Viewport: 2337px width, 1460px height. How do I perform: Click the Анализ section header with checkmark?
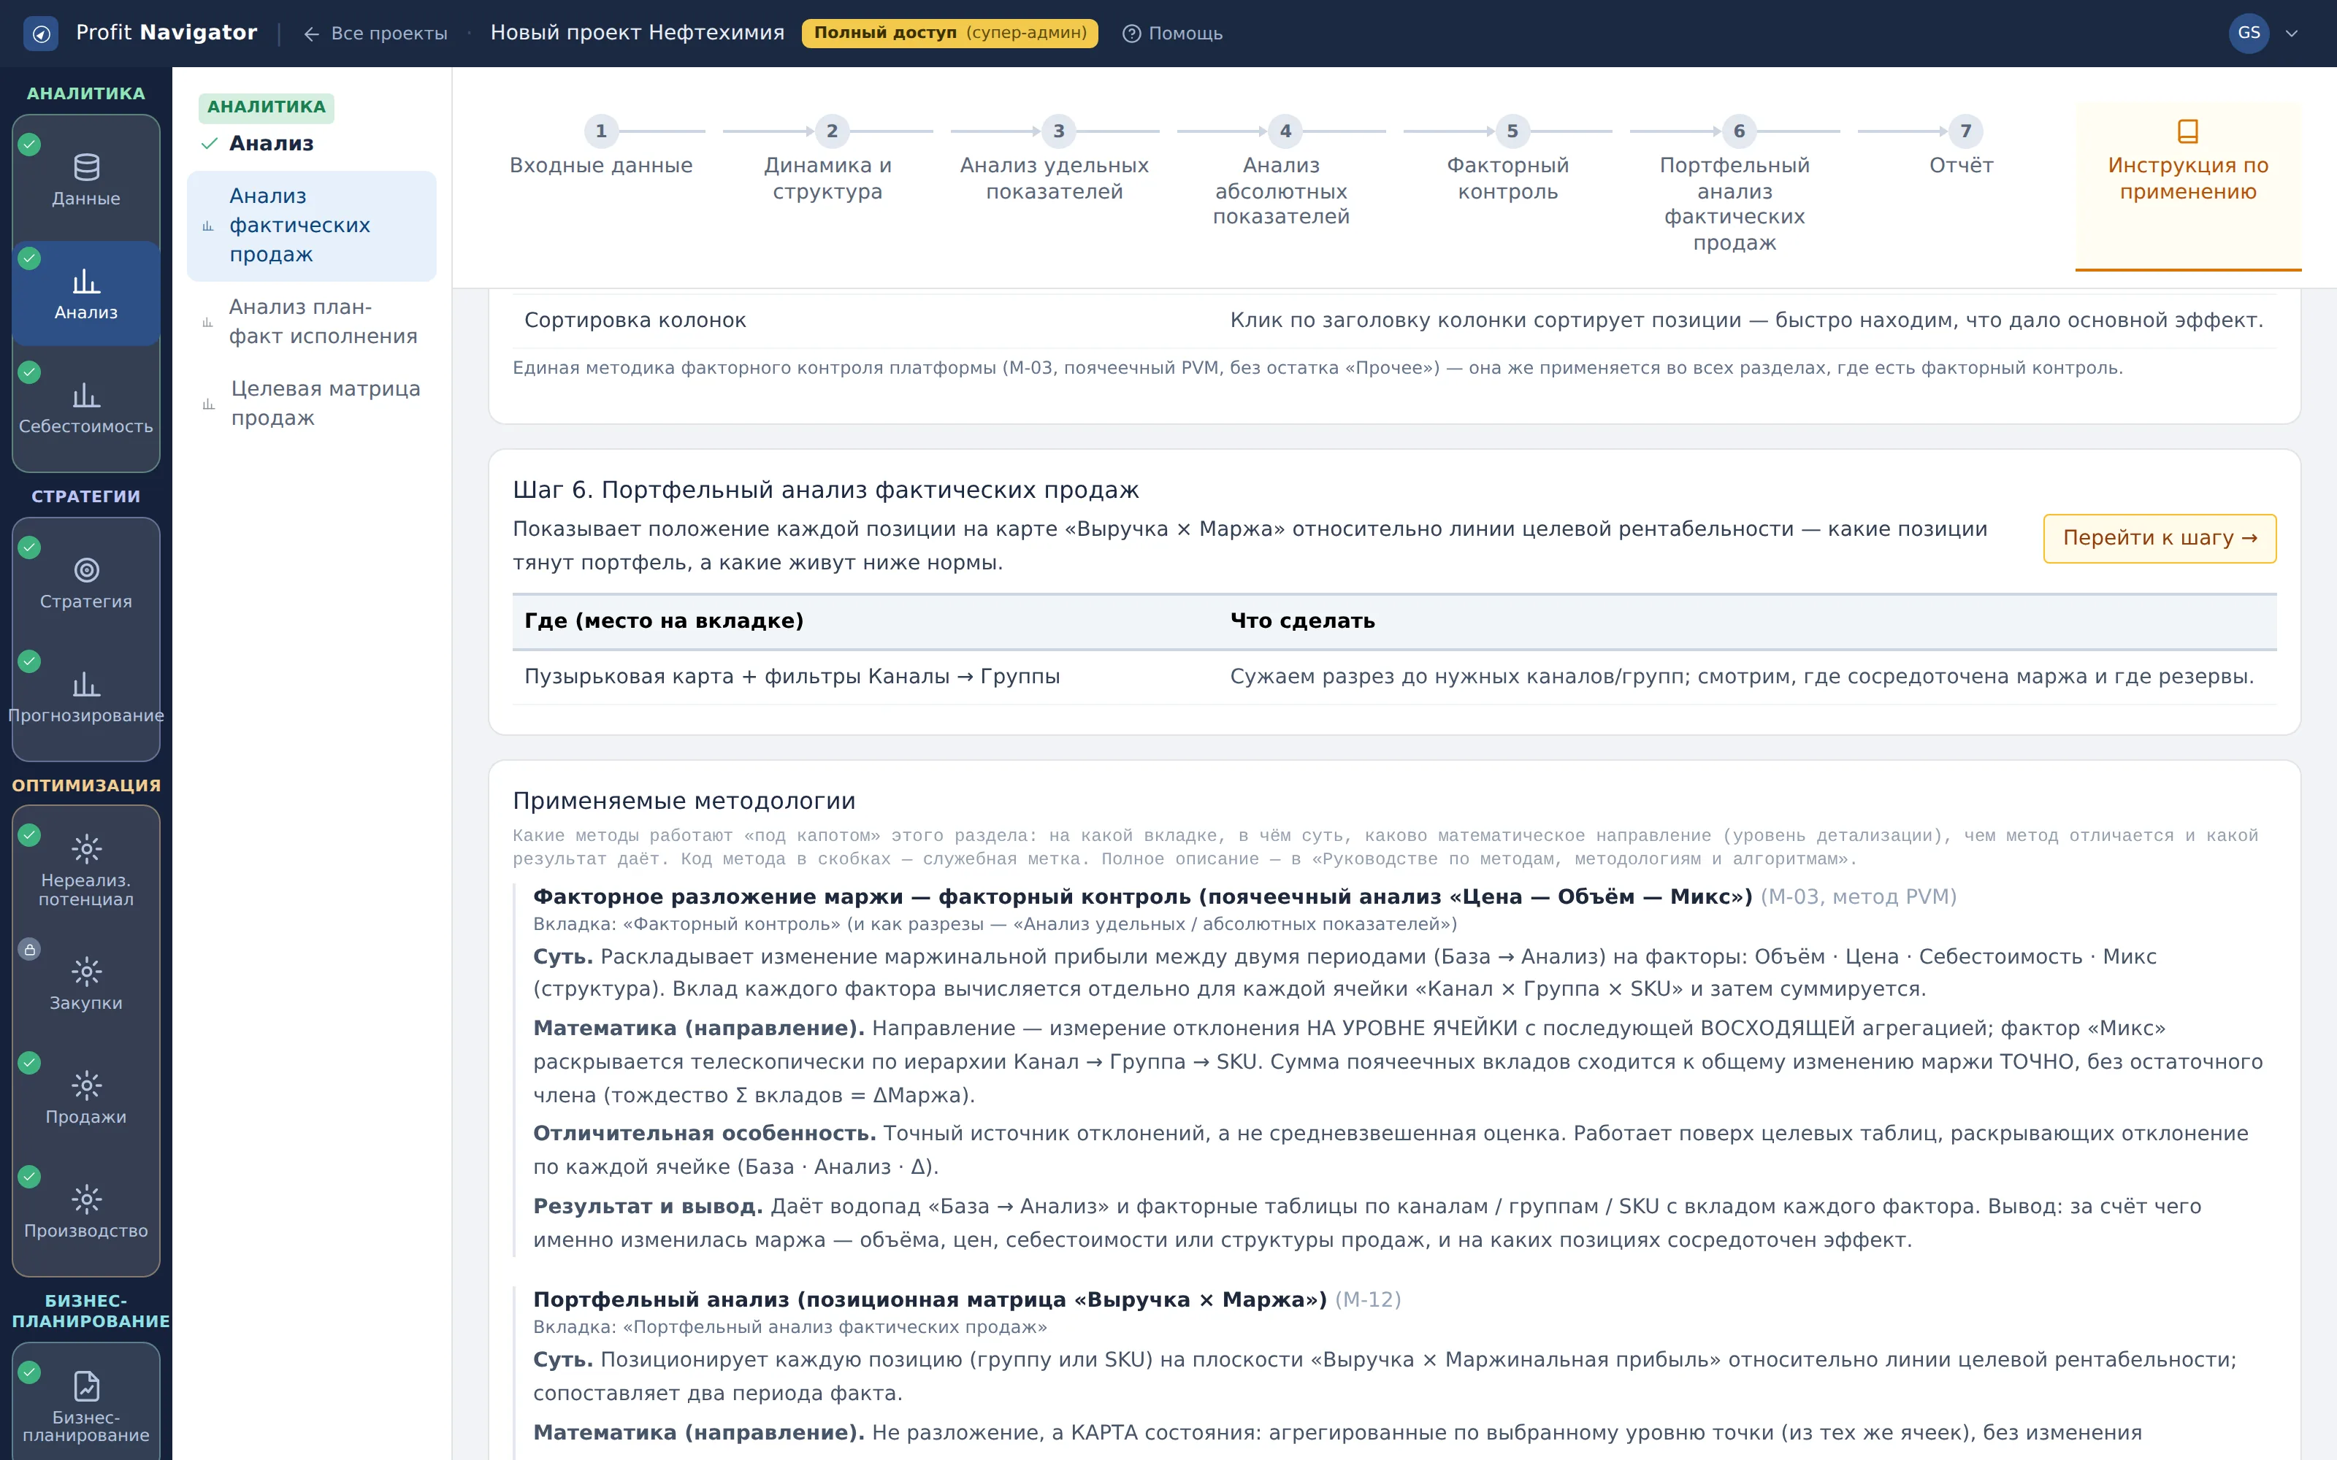point(257,144)
